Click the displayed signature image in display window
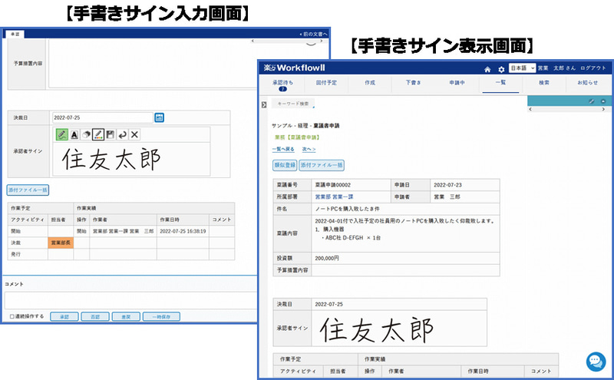Screen dimensions: 614x380 [377, 329]
